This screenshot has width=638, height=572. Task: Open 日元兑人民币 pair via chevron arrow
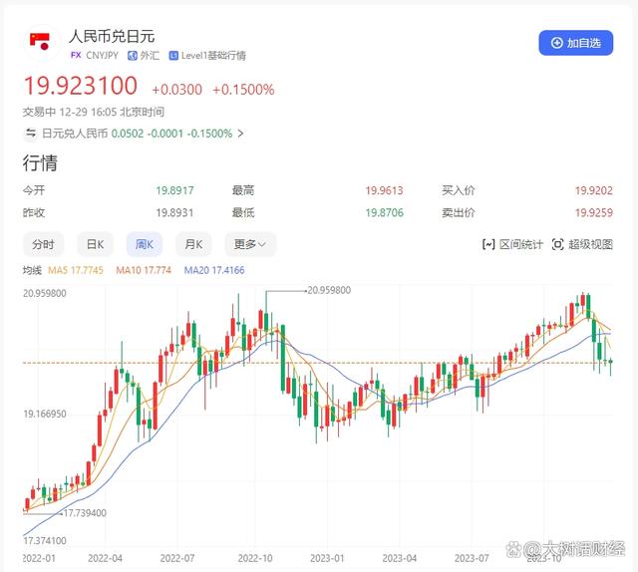240,134
